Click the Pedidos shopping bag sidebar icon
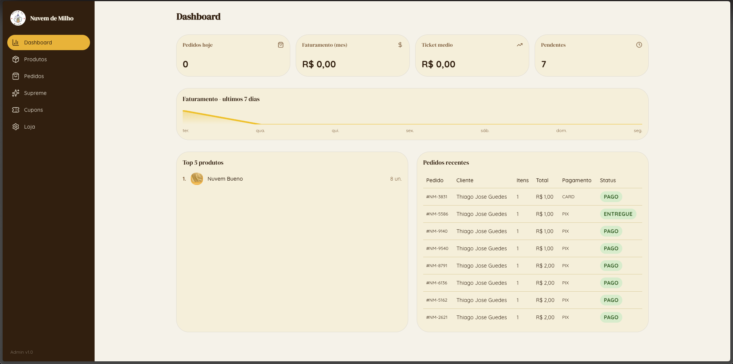733x364 pixels. [x=16, y=76]
